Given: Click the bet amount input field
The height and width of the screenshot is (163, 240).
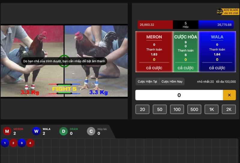Looking at the screenshot, I should pos(179,95).
